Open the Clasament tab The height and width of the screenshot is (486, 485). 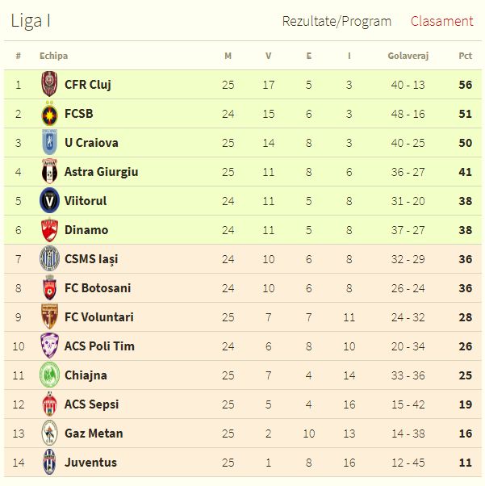(441, 21)
